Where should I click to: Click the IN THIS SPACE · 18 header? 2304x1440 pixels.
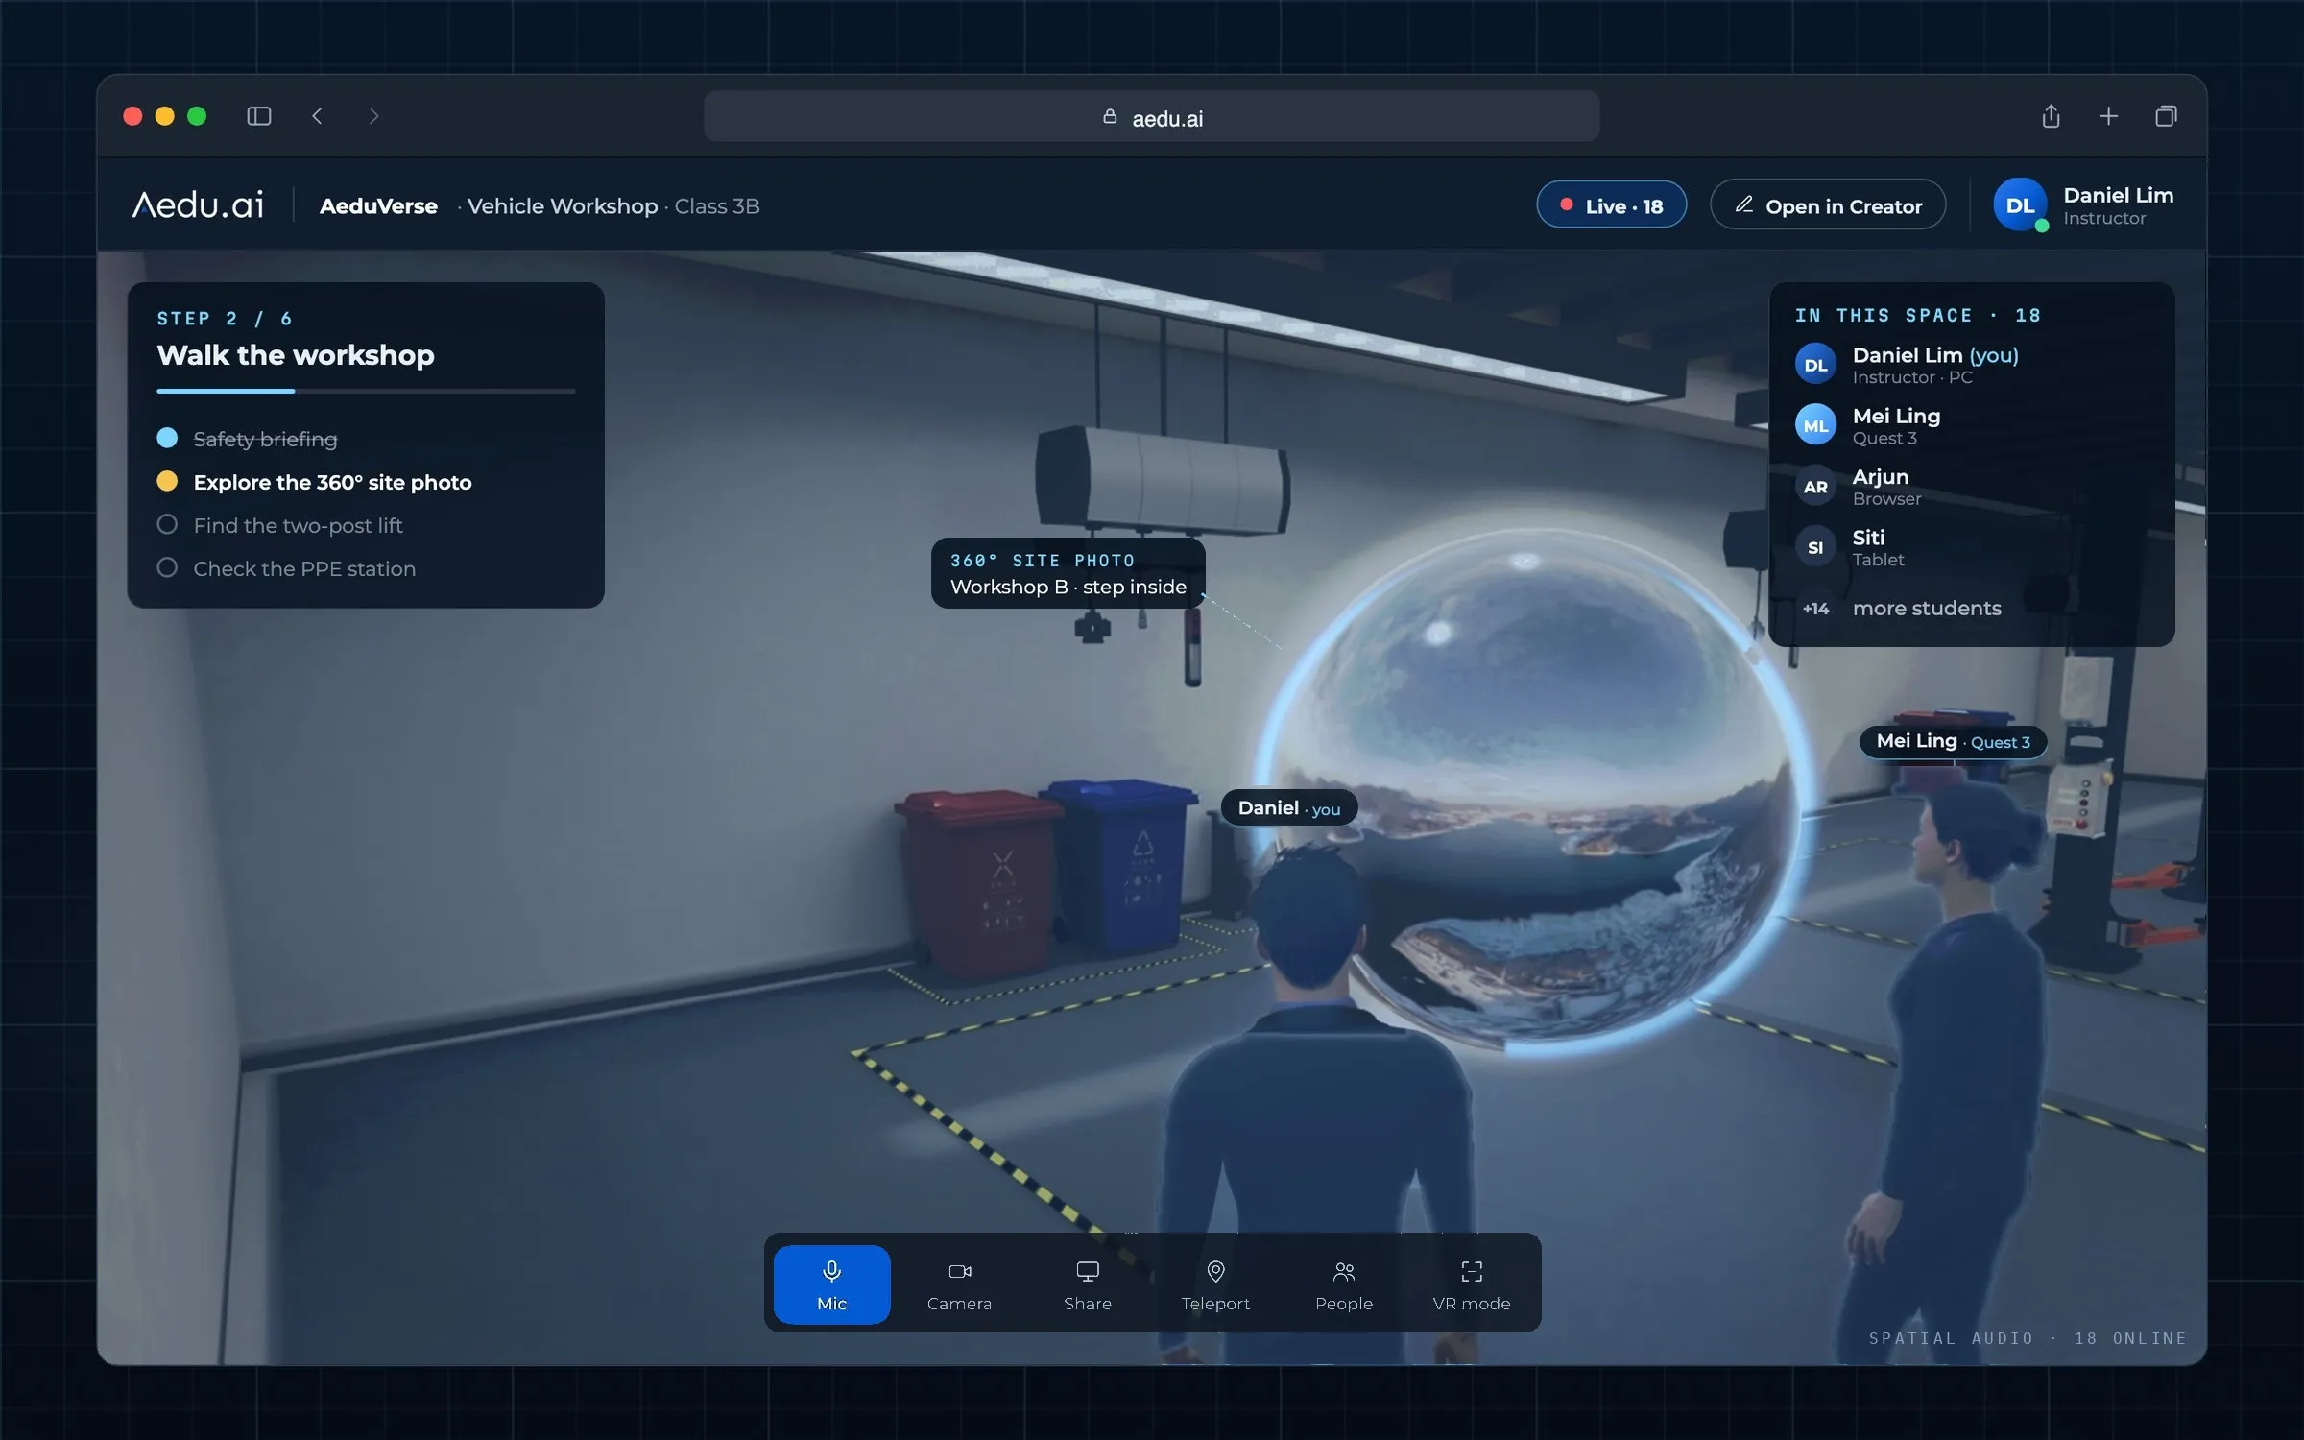1918,316
